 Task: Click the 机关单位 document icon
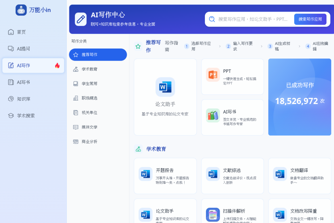76,113
